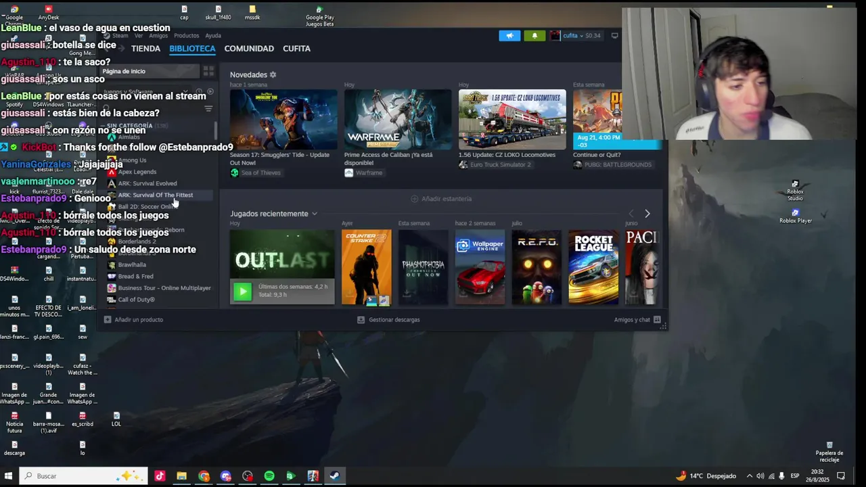This screenshot has height=487, width=866.
Task: Show hidden system tray icons chevron
Action: click(x=749, y=476)
